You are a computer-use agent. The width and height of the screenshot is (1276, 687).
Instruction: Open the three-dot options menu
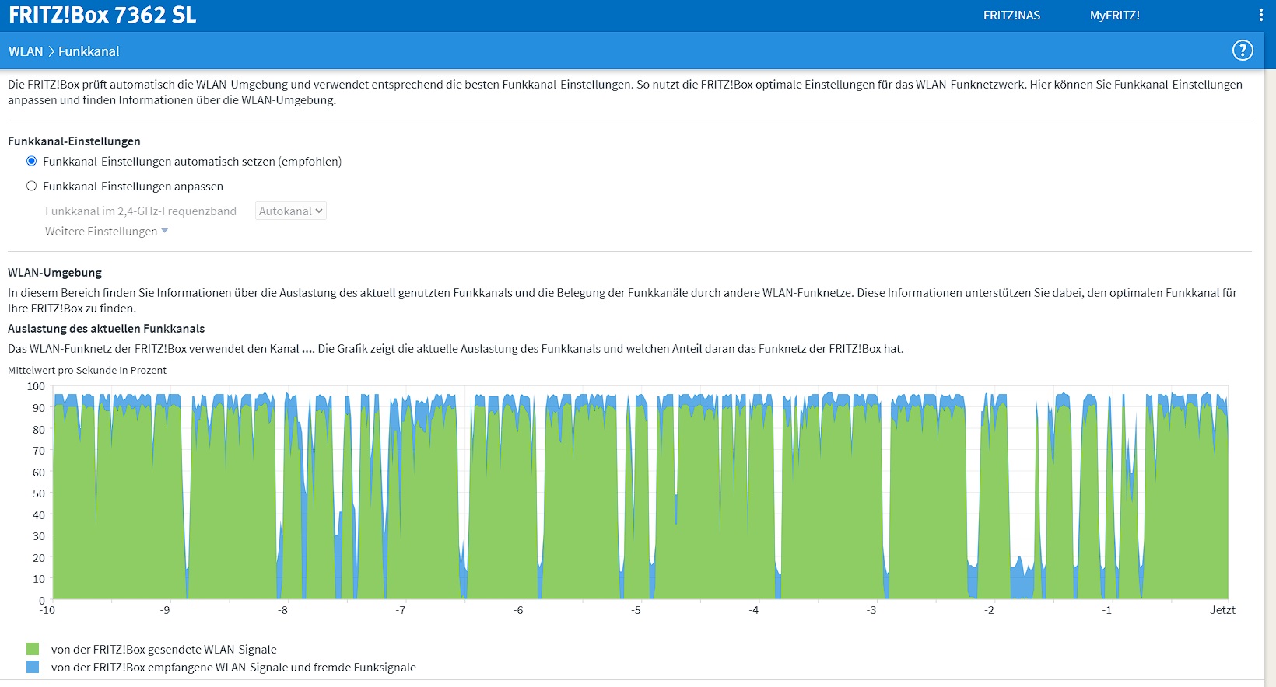[1260, 15]
